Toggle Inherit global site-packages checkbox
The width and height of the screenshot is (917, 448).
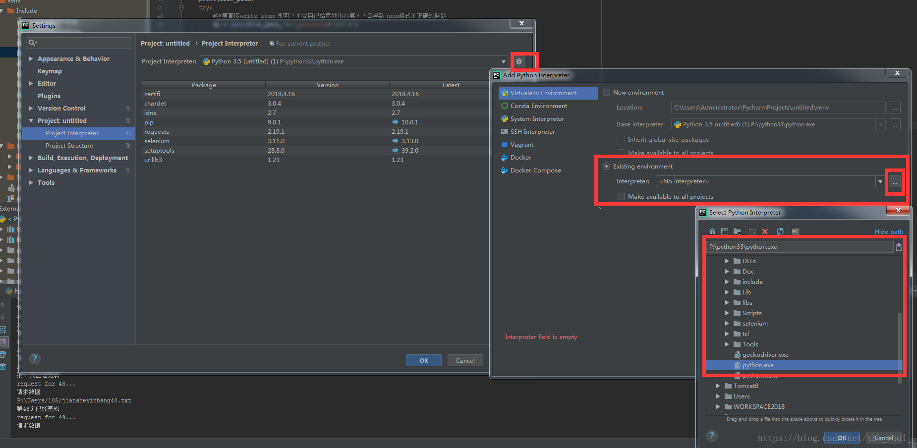click(x=621, y=140)
